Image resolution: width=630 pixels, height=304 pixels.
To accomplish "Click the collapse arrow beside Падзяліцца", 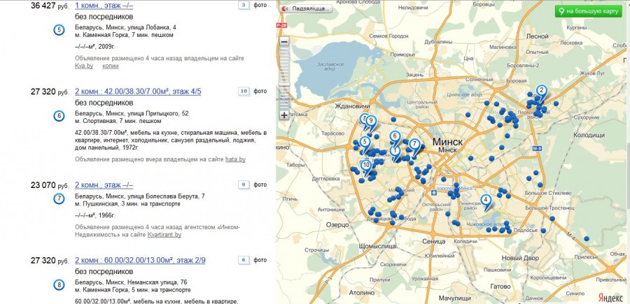I will pos(285,8).
